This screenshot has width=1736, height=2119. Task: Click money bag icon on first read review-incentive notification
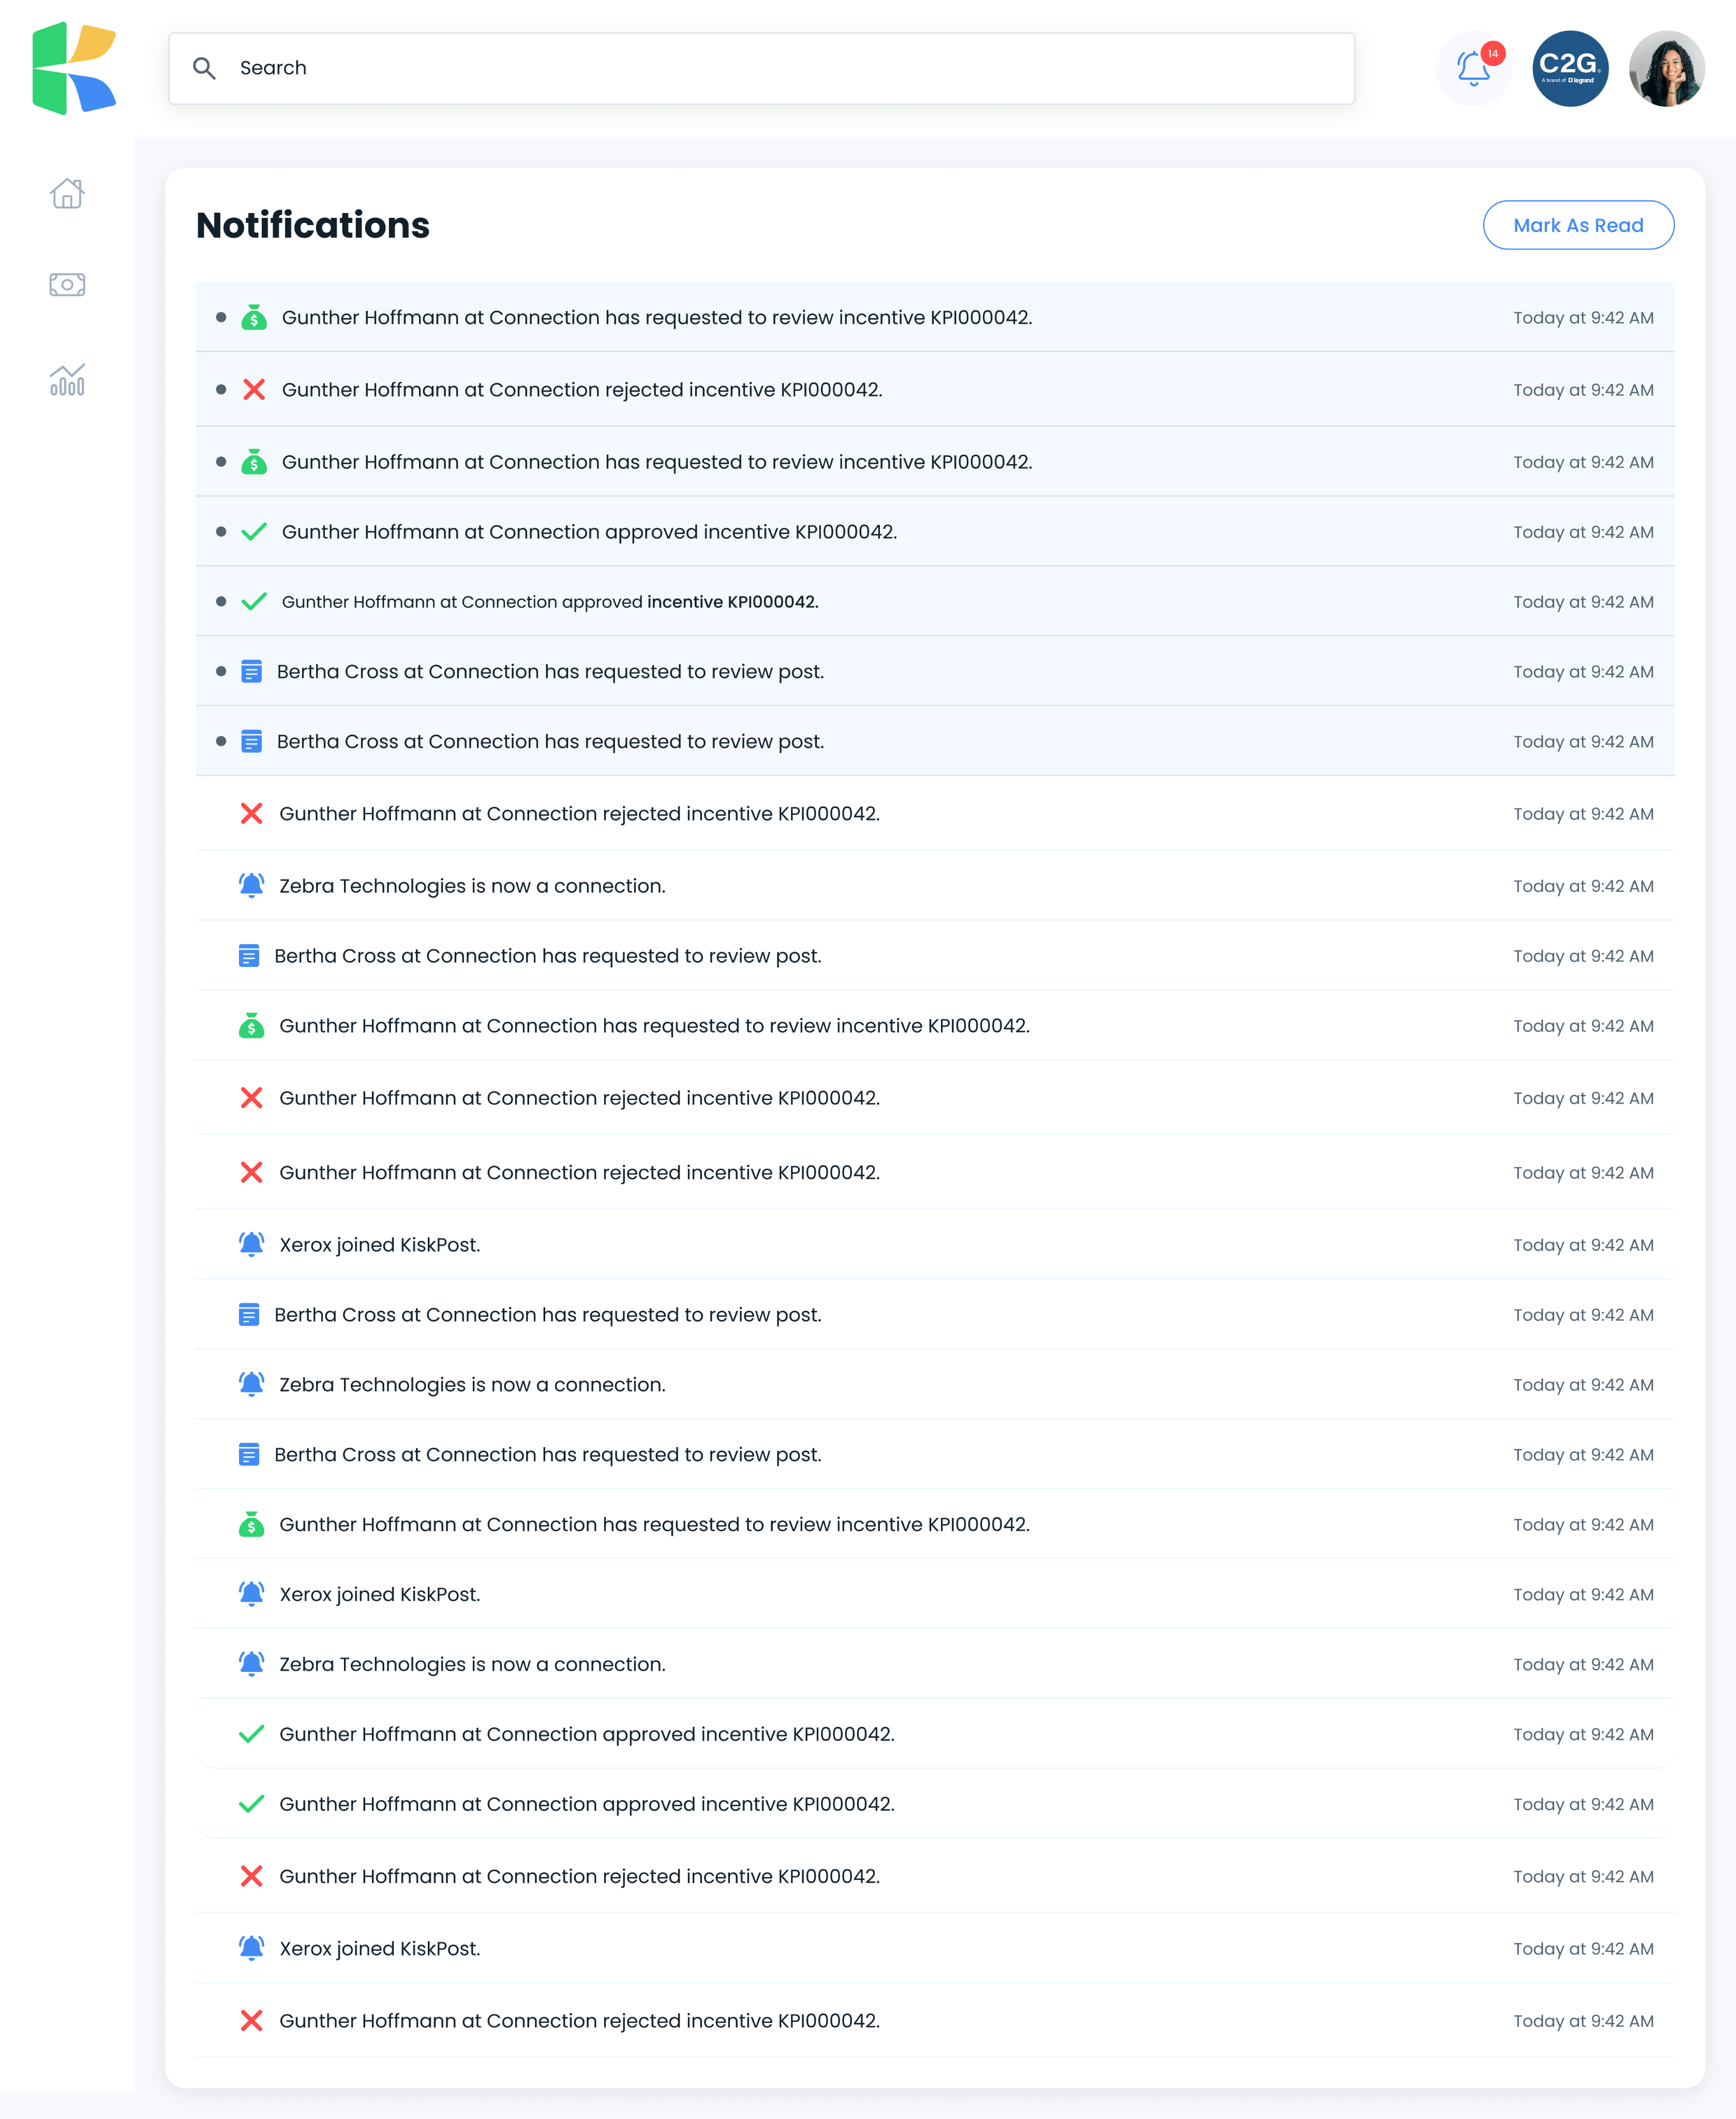pos(251,1025)
